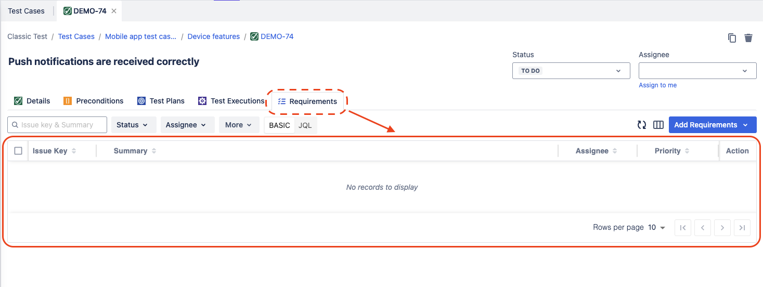Switch search mode to JQL
763x287 pixels.
[x=305, y=125]
